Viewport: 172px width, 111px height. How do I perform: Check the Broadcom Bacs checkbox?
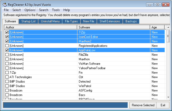coord(7,95)
